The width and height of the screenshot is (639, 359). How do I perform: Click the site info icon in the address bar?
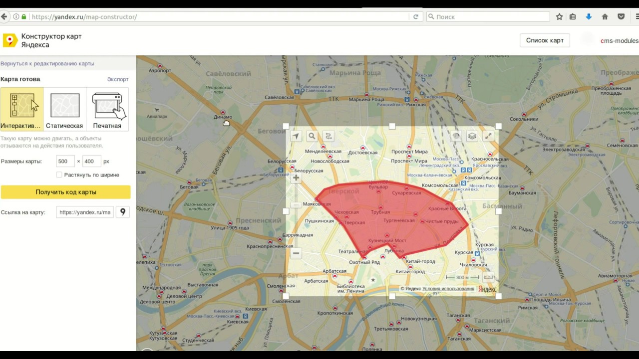16,16
